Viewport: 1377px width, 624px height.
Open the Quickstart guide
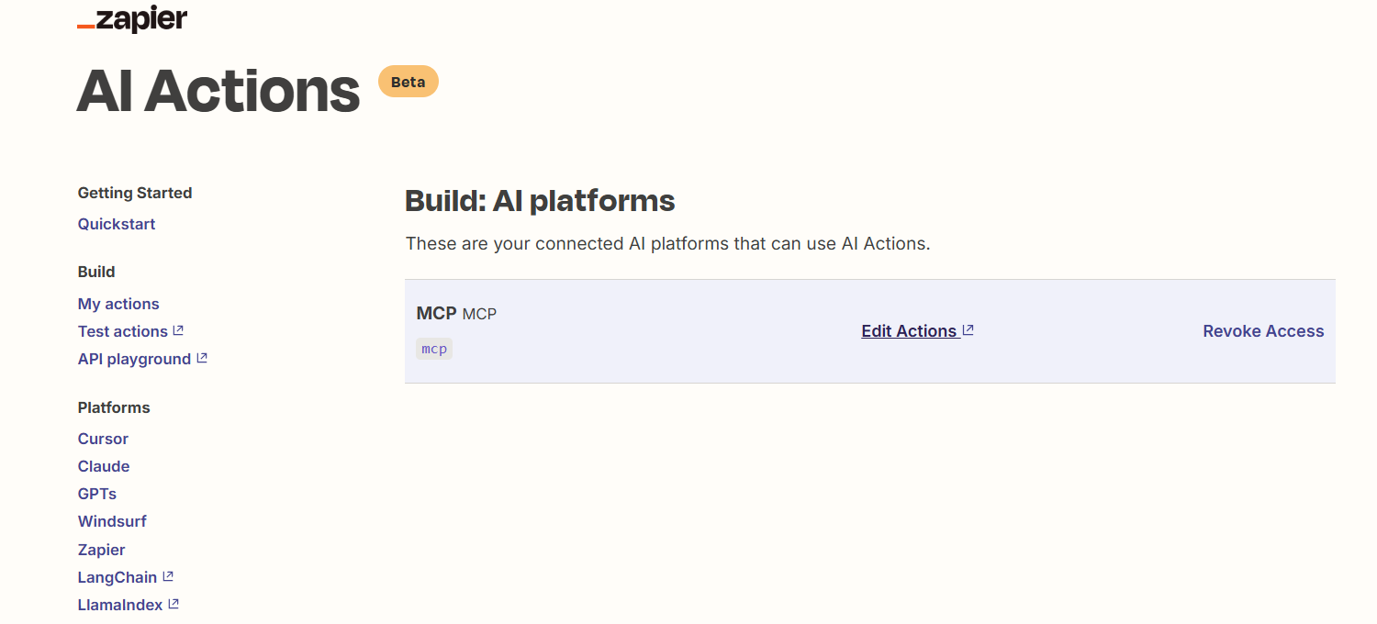click(x=117, y=224)
